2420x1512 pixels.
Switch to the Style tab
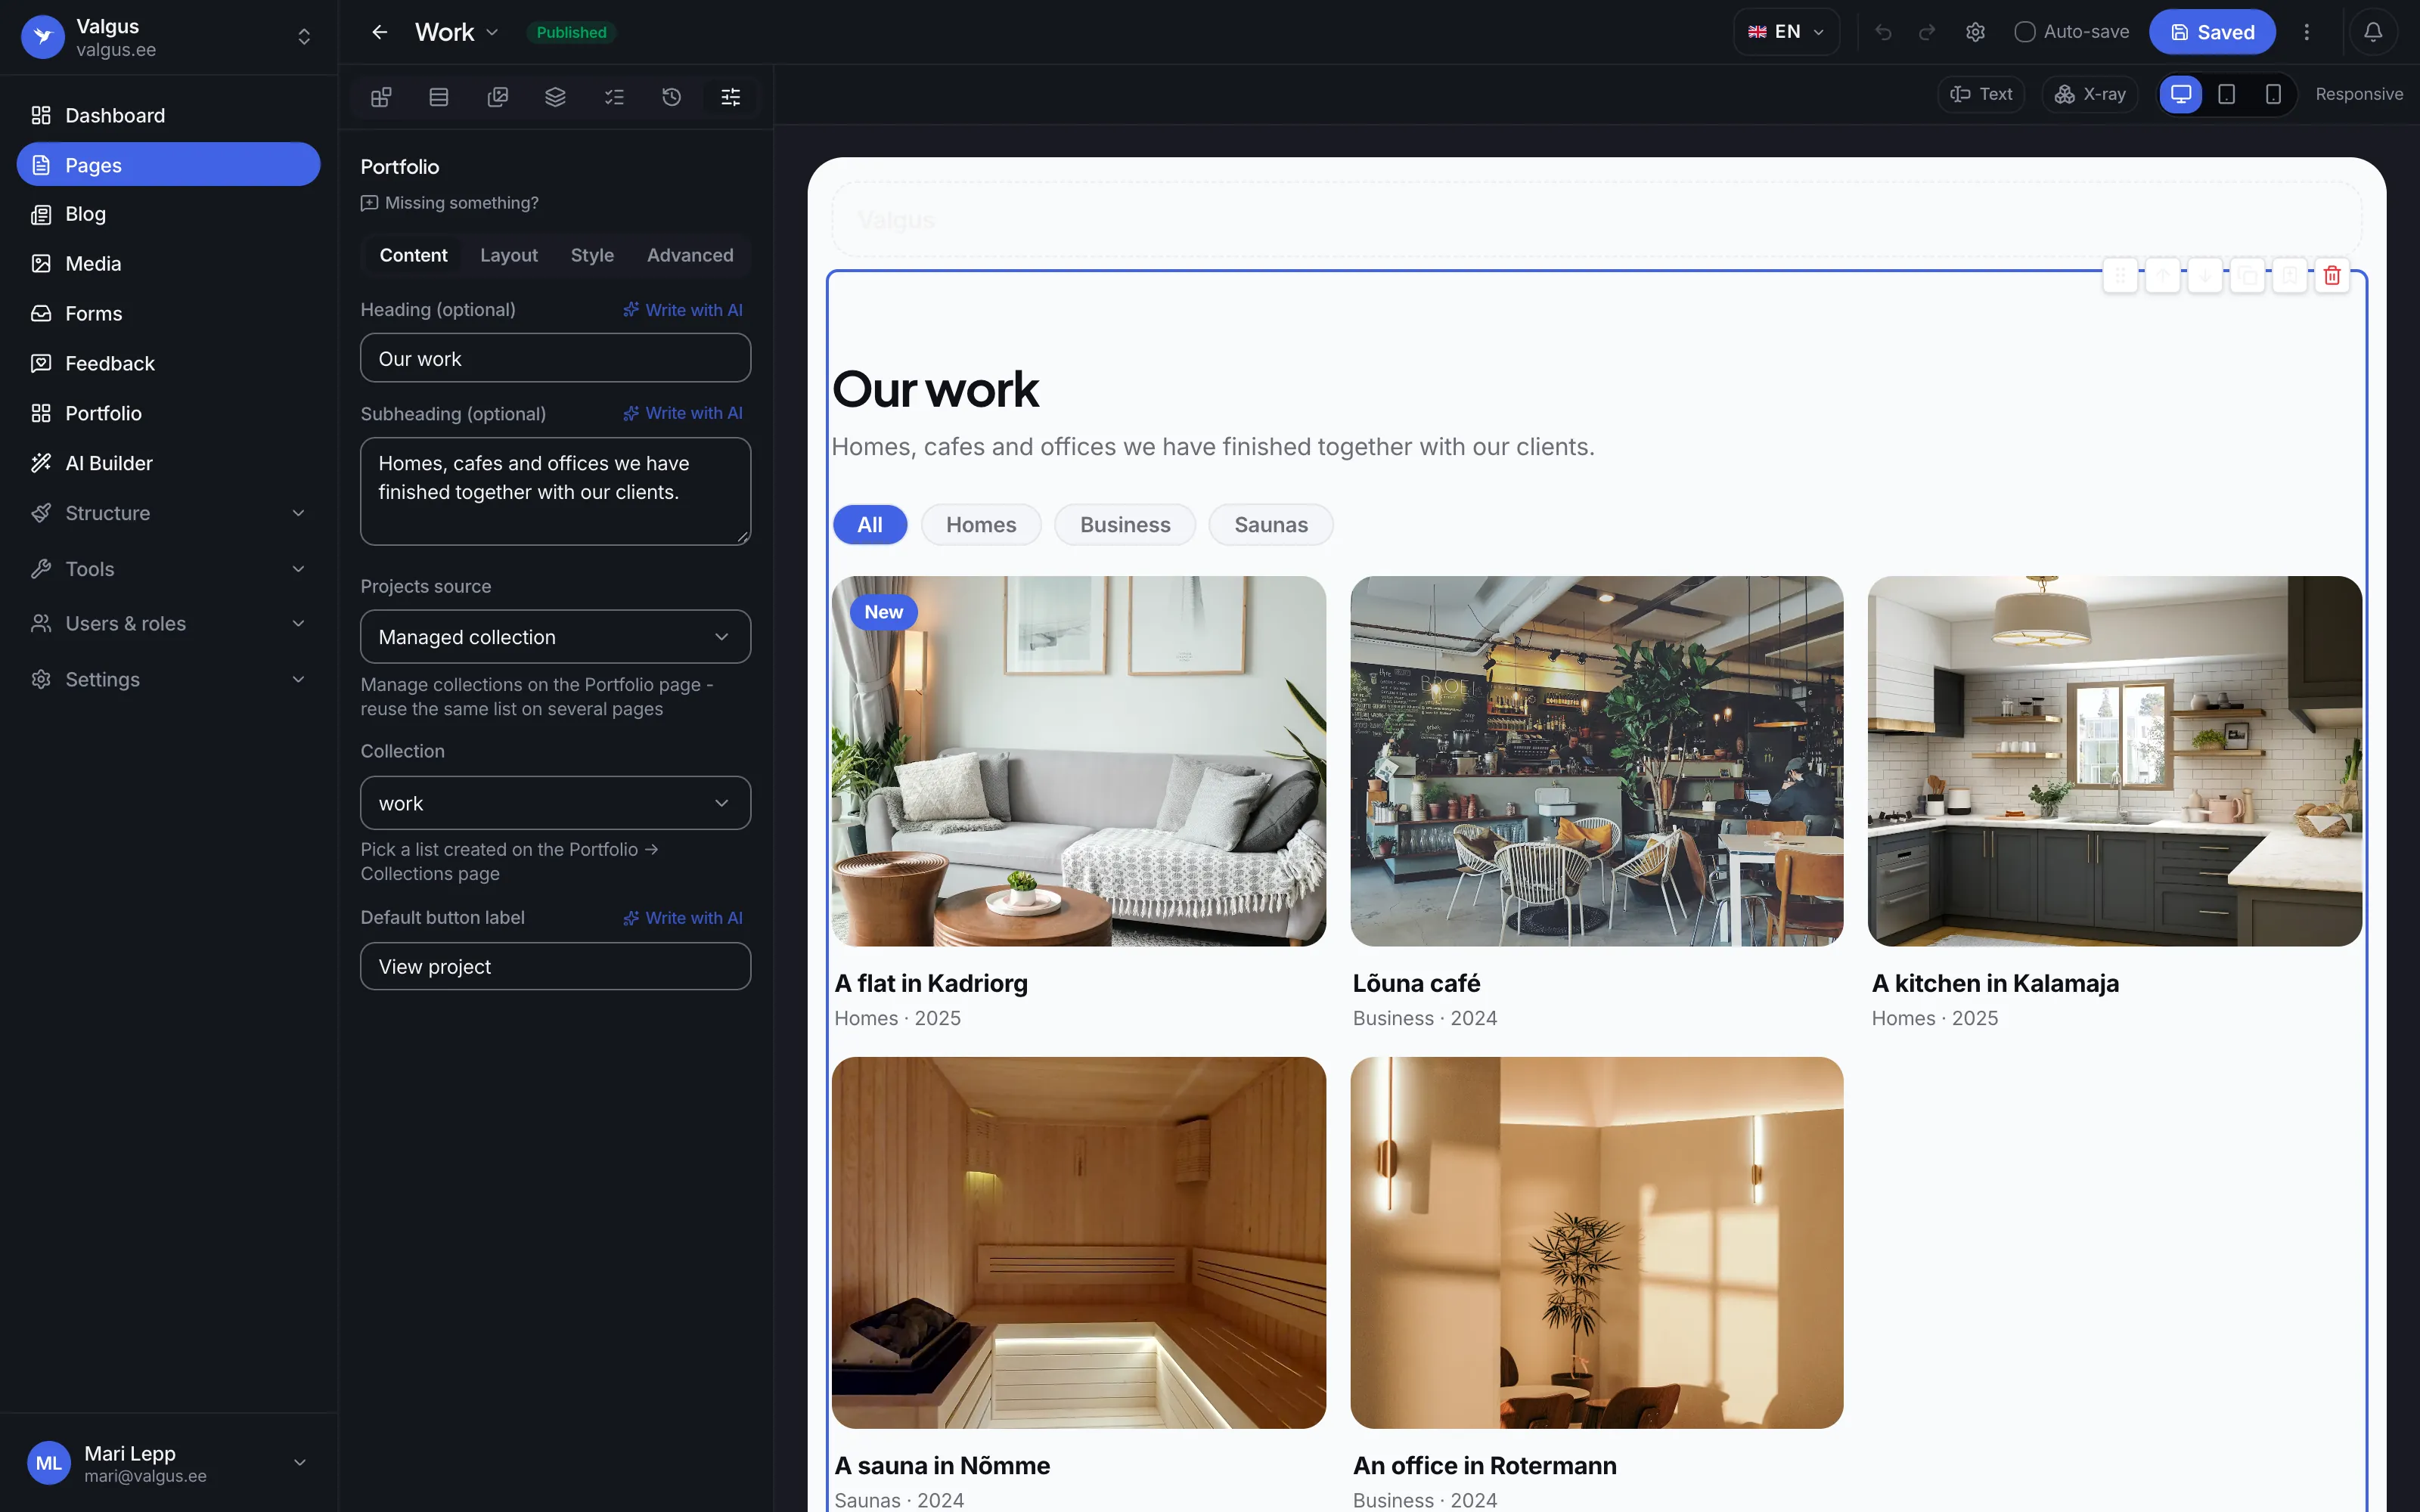592,255
